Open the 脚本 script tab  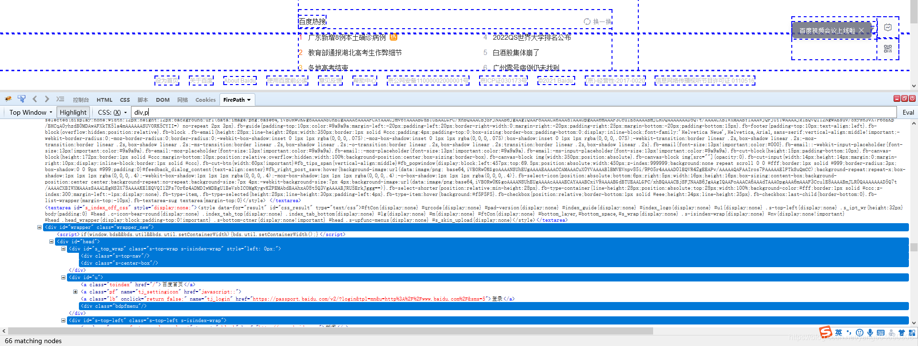tap(142, 100)
